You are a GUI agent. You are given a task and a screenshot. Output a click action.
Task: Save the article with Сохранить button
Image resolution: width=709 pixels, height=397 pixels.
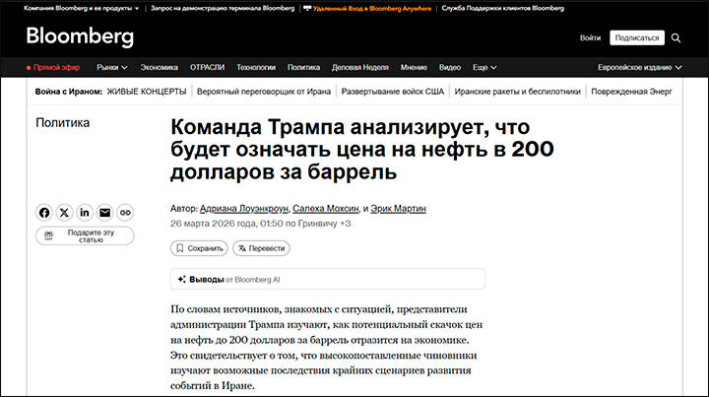[x=200, y=248]
